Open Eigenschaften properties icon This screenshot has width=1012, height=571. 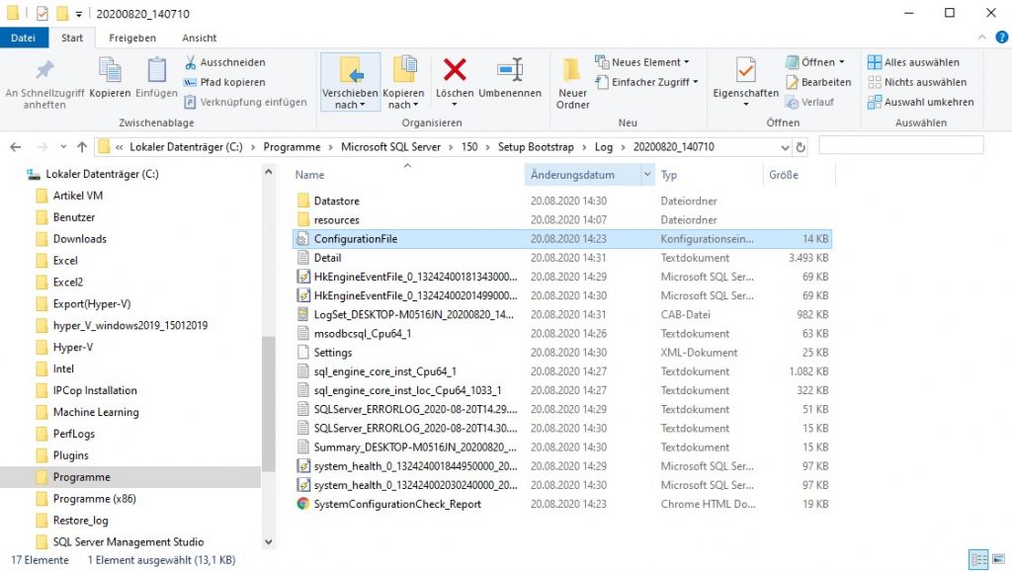coord(745,70)
